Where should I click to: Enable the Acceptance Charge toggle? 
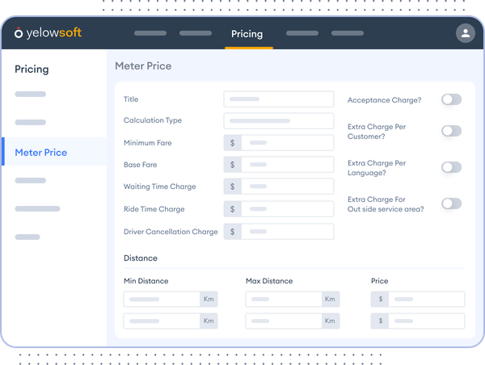coord(451,100)
